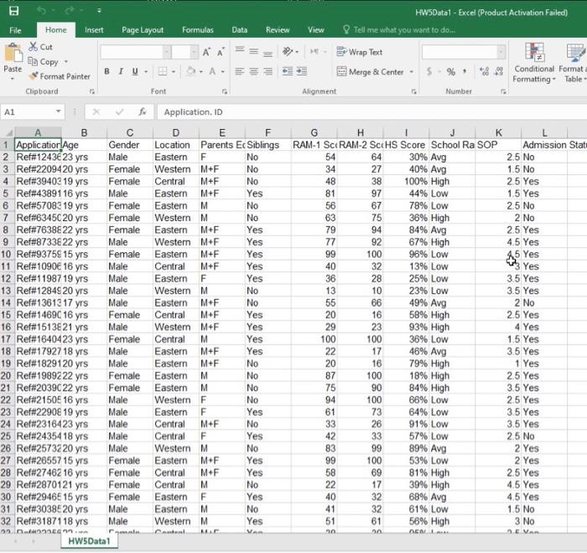Apply Accounting Number Format dollar icon
This screenshot has width=587, height=553.
click(x=429, y=71)
